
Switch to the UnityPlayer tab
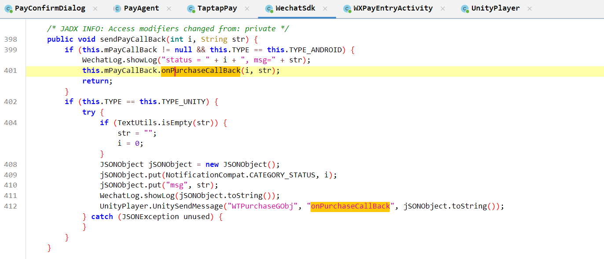click(x=495, y=8)
